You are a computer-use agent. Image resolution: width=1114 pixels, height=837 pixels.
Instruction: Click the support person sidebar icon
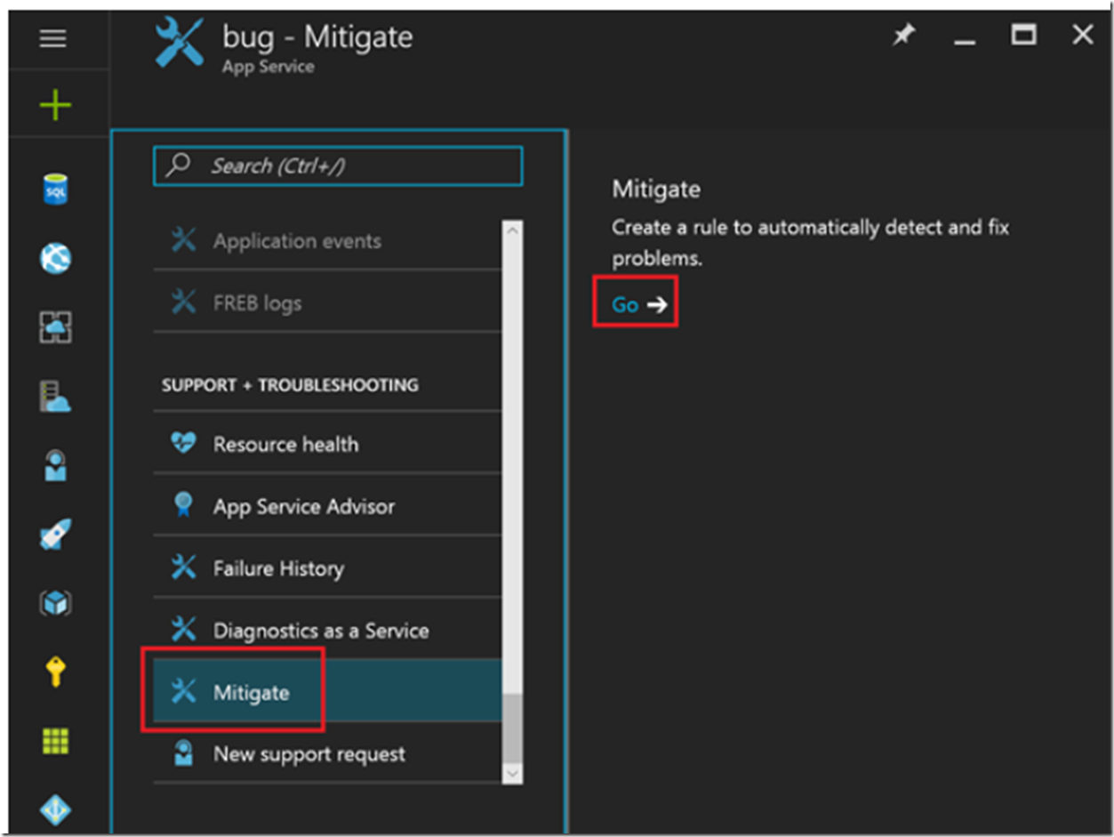(55, 465)
